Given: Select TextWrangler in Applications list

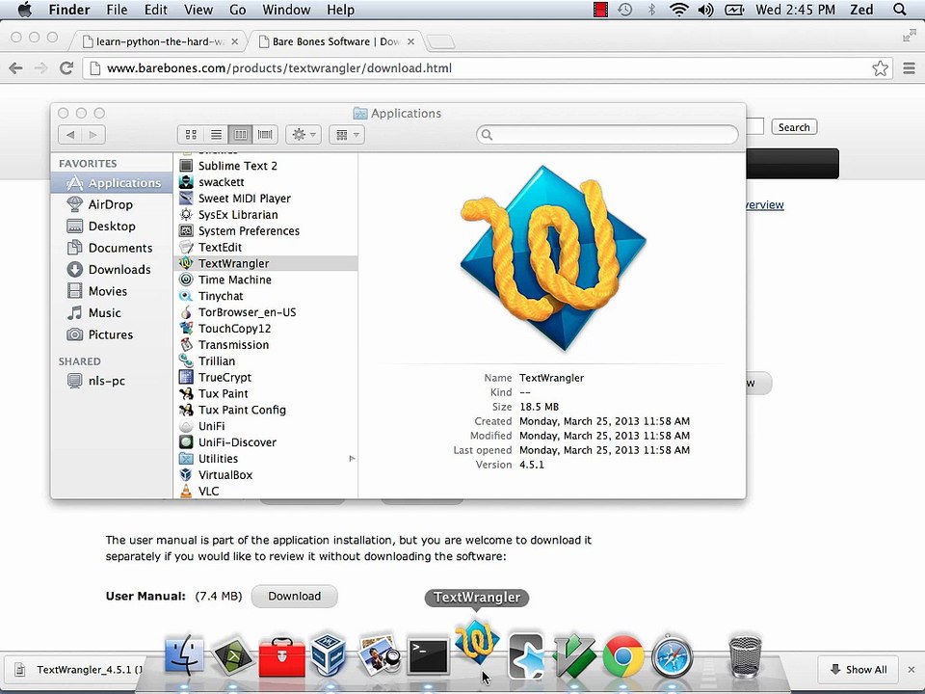Looking at the screenshot, I should point(266,263).
